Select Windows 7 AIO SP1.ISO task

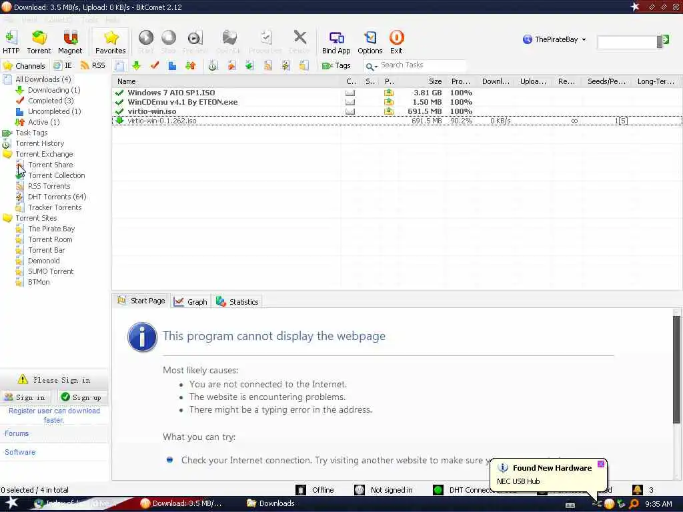[397, 93]
